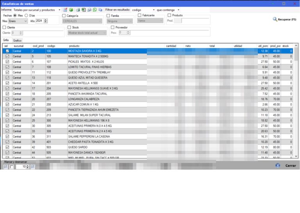Click the mark-all icon under Marcar y desmarcar
The width and height of the screenshot is (300, 213).
pos(6,167)
